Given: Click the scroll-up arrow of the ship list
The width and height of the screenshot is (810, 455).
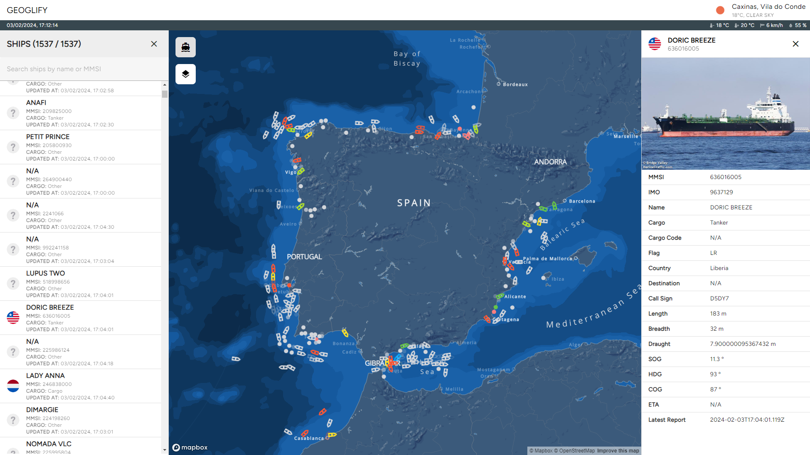Looking at the screenshot, I should 165,85.
